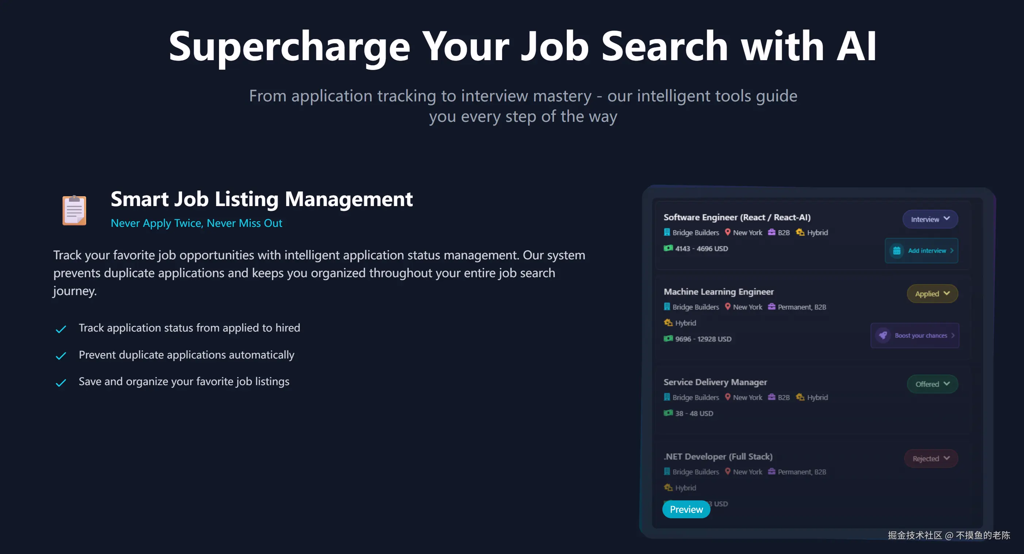Click the clipboard icon beside Smart Job Listing
Screen dimensions: 1024x554
coord(74,210)
